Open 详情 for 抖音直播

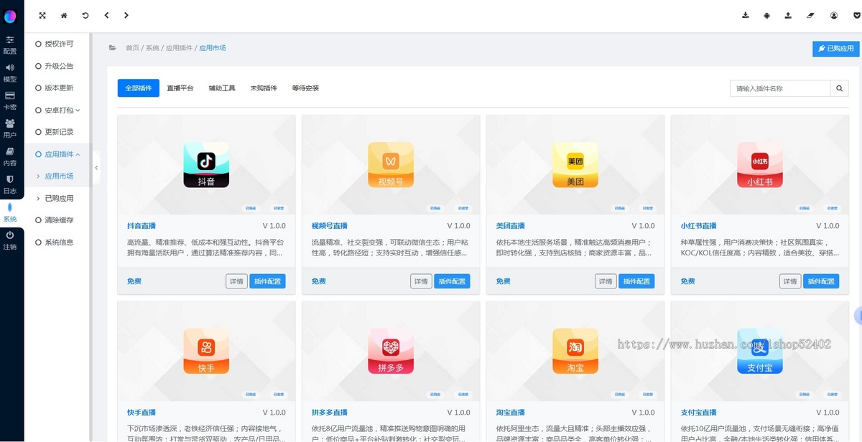click(236, 281)
